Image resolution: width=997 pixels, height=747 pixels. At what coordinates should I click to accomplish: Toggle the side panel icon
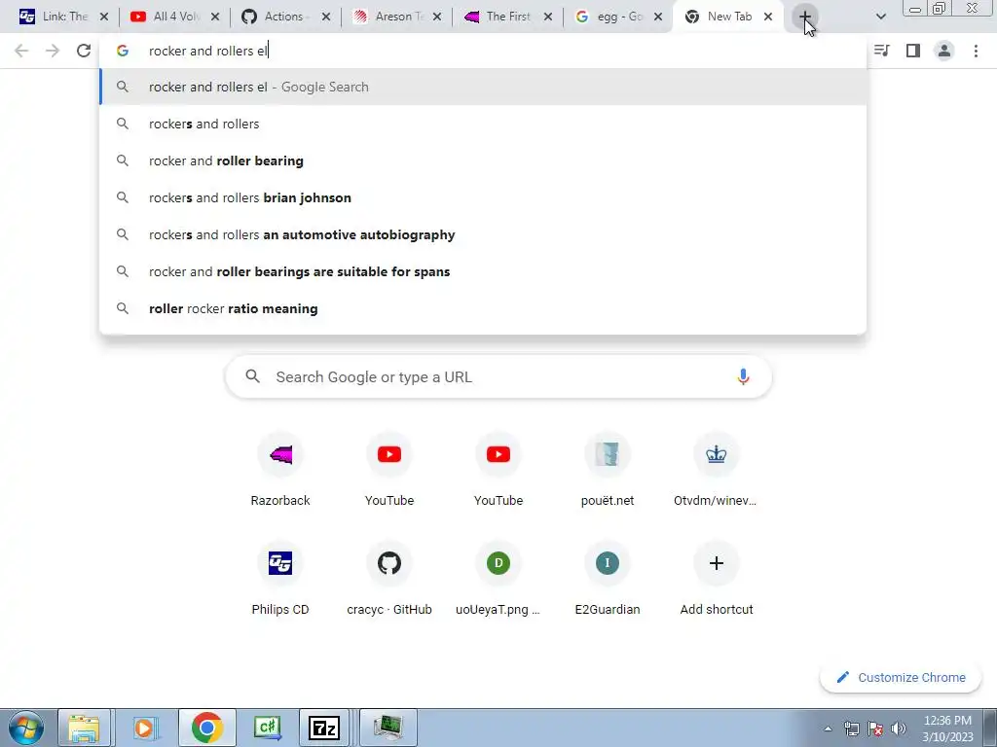click(913, 51)
